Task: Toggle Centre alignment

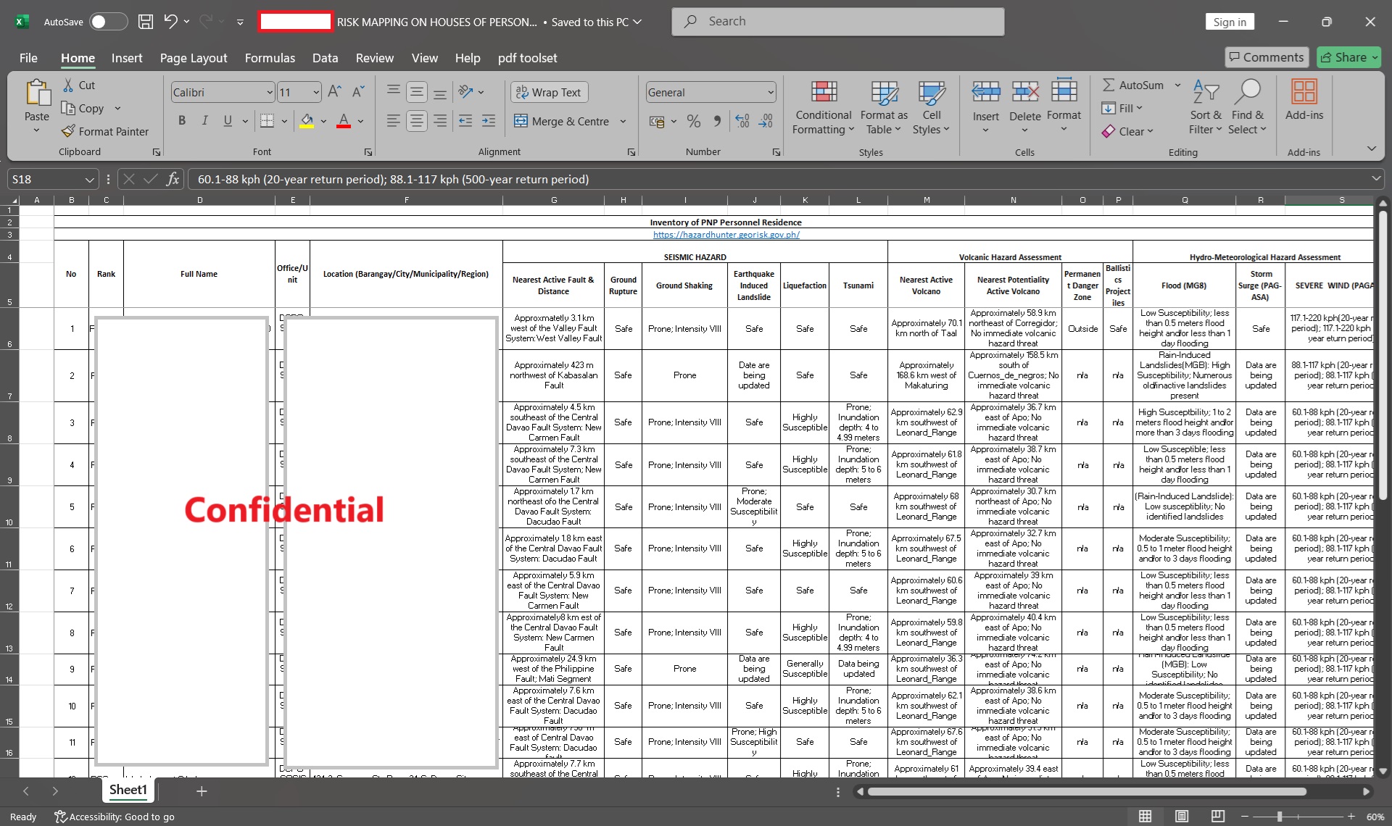Action: [x=417, y=121]
